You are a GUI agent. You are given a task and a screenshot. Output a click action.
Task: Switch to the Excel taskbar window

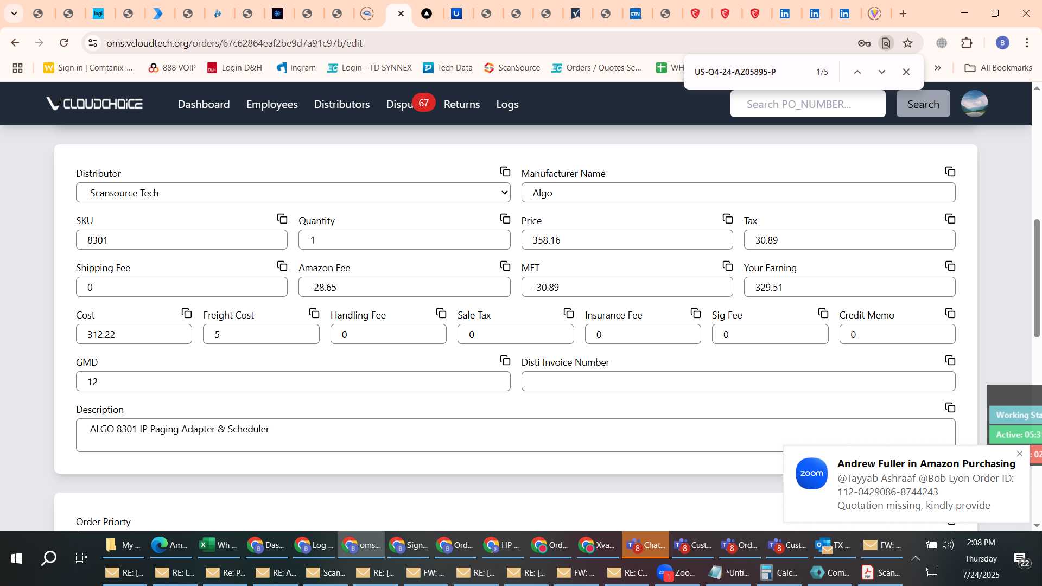(x=219, y=545)
